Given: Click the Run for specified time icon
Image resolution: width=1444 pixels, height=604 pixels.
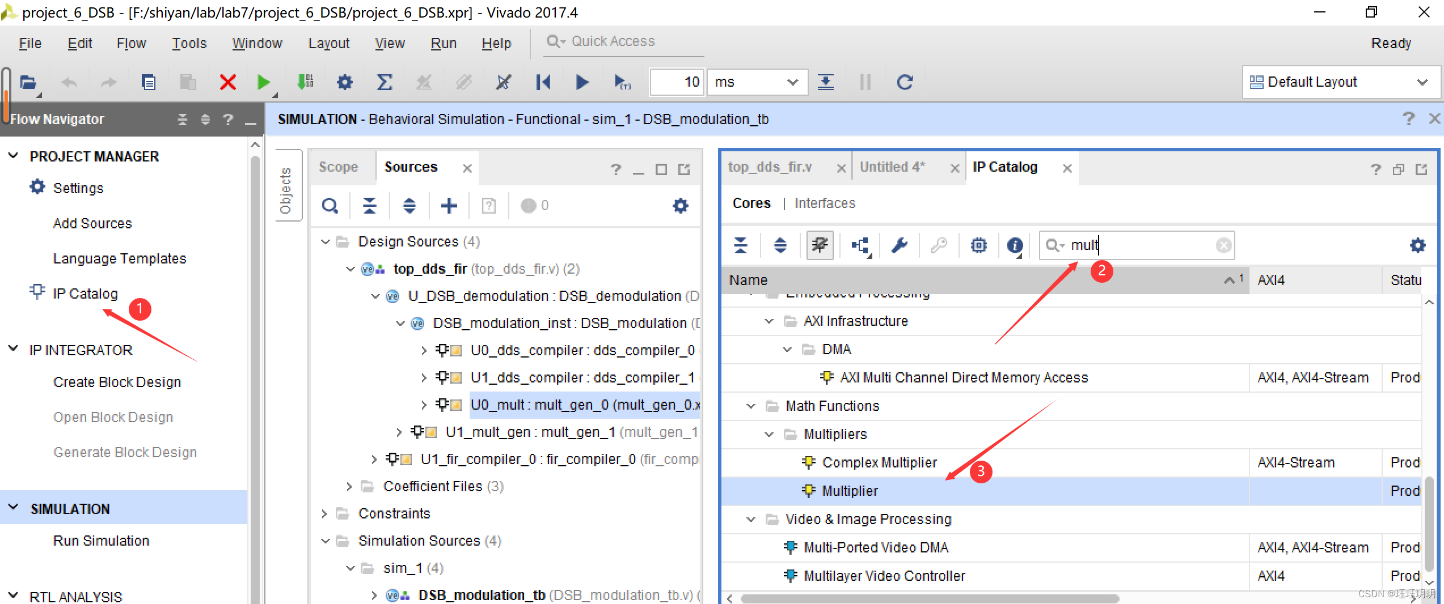Looking at the screenshot, I should (622, 83).
